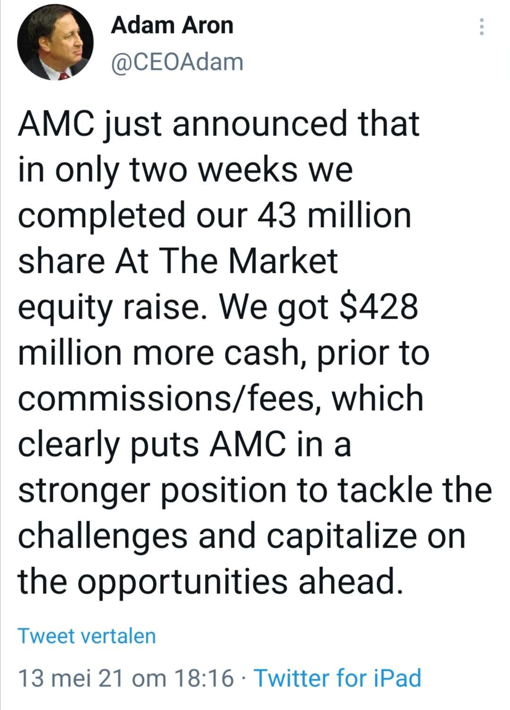Click the word "completed" in the tweet body
This screenshot has width=510, height=710.
[x=102, y=217]
